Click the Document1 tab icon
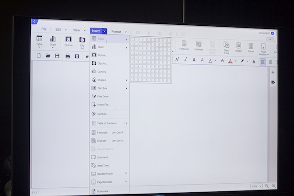This screenshot has width=294, height=196. [x=272, y=33]
